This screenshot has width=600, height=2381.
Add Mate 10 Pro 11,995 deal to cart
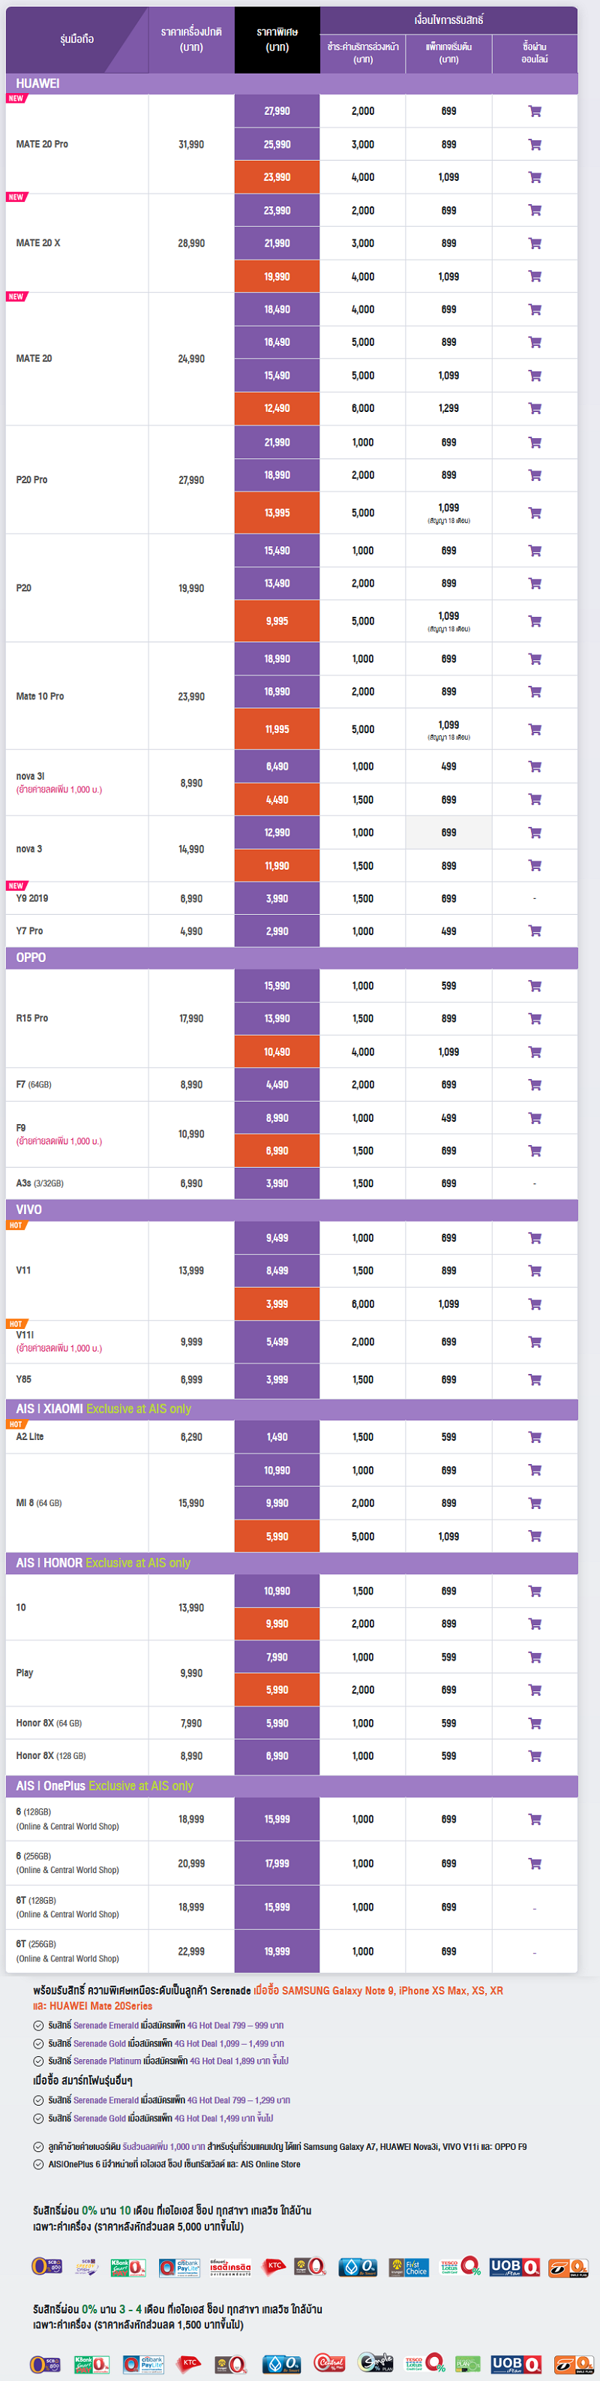534,729
